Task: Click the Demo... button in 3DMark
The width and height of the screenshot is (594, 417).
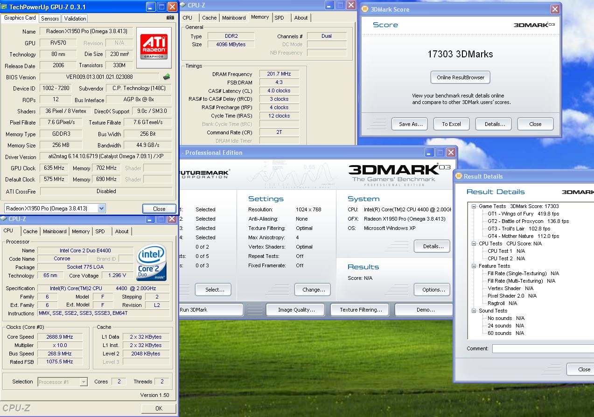Action: [424, 310]
